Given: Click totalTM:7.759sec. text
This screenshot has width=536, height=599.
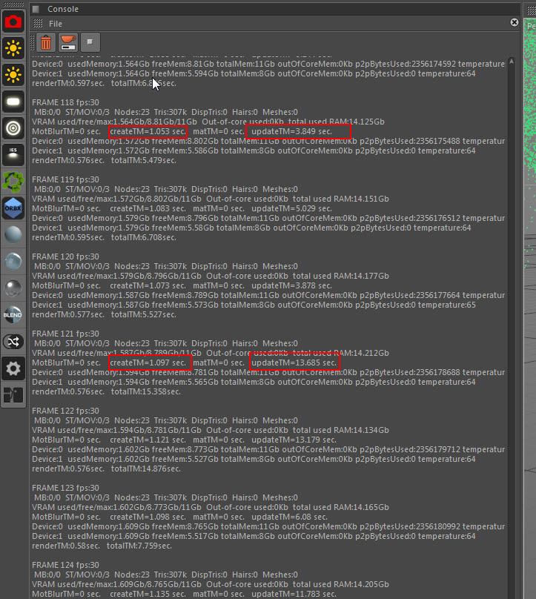Looking at the screenshot, I should coord(139,546).
